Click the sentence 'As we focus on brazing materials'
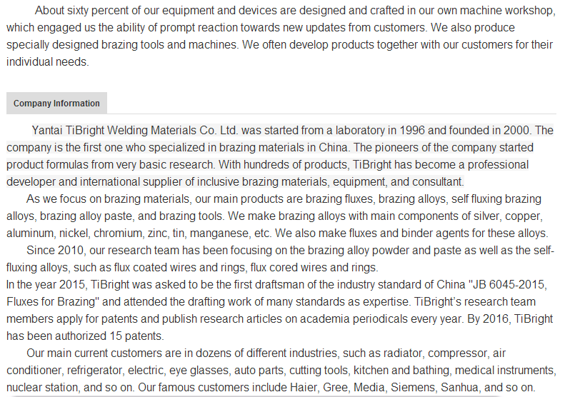580x397 pixels. click(x=109, y=199)
